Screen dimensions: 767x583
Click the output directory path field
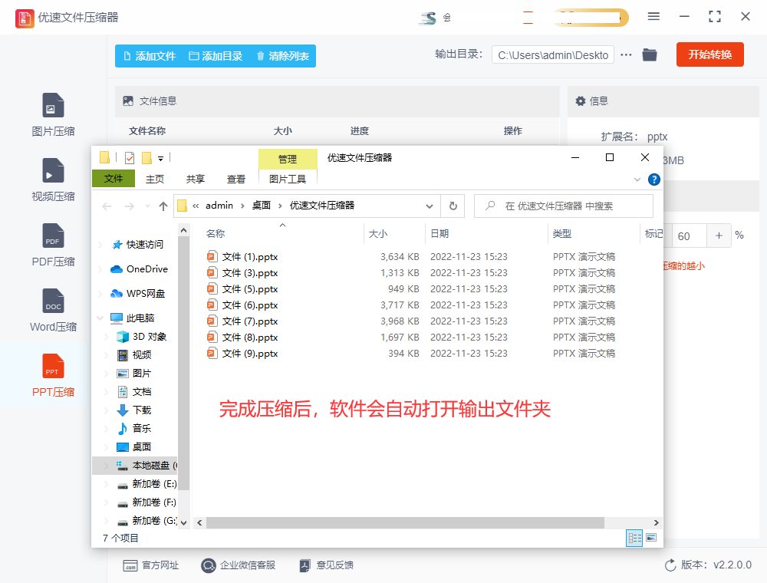pyautogui.click(x=553, y=55)
